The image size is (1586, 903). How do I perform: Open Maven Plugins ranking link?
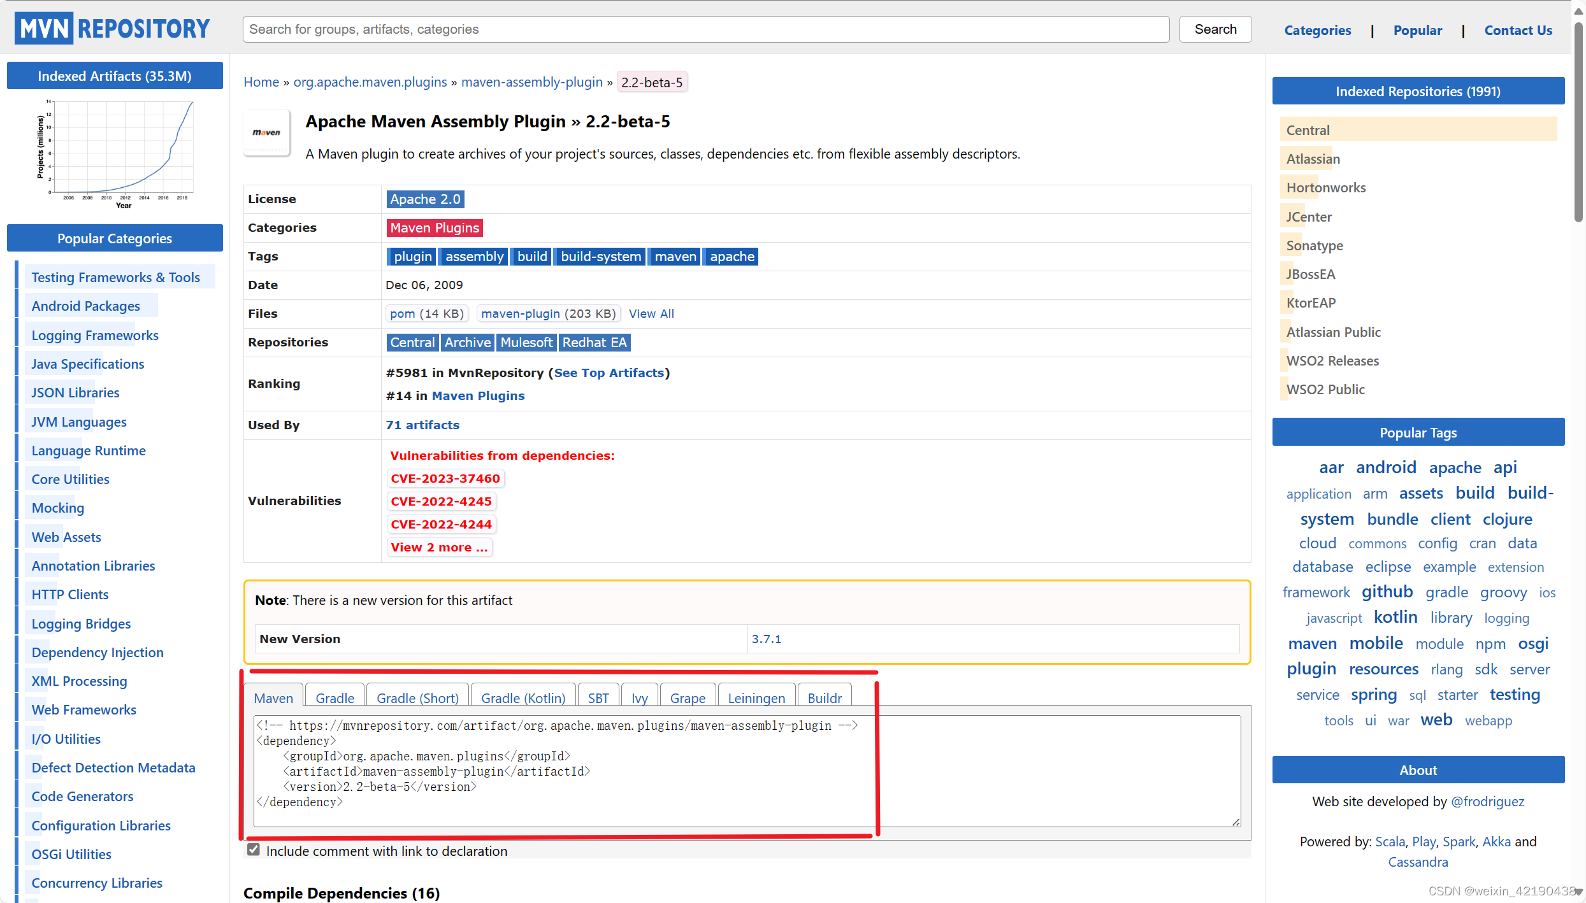point(478,396)
